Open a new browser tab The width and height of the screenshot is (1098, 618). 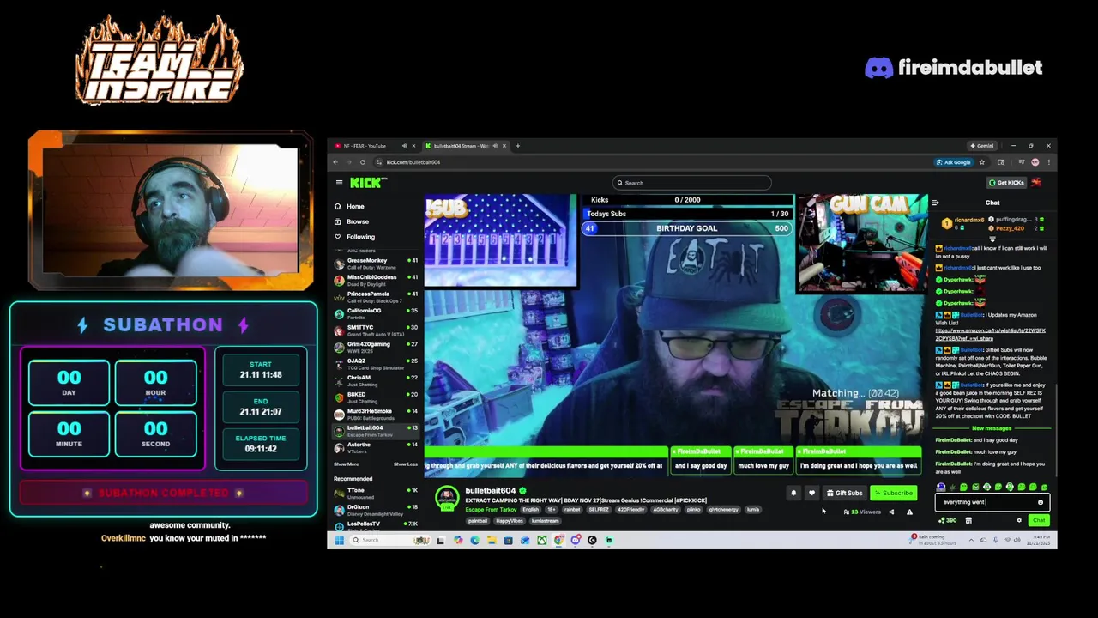click(x=517, y=146)
